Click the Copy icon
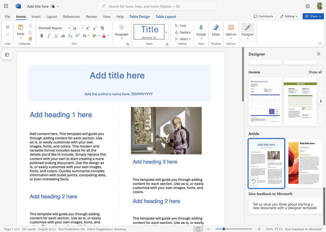Screen dimensions: 326x232 click(x=30, y=32)
